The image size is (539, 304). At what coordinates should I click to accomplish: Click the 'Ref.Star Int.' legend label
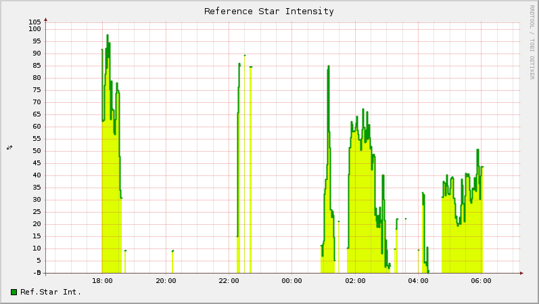click(51, 292)
